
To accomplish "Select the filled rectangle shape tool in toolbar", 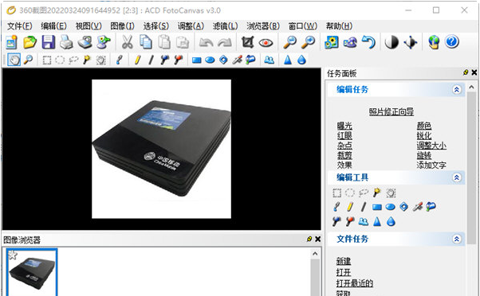I will [196, 60].
